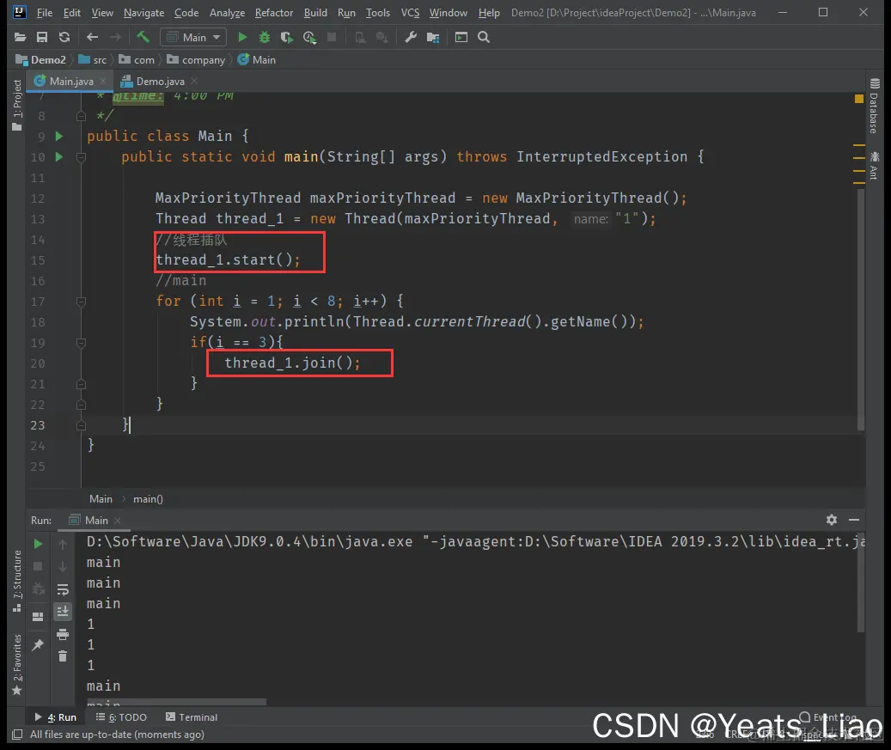Navigate back with the left arrow icon
Viewport: 891px width, 750px height.
click(x=92, y=38)
